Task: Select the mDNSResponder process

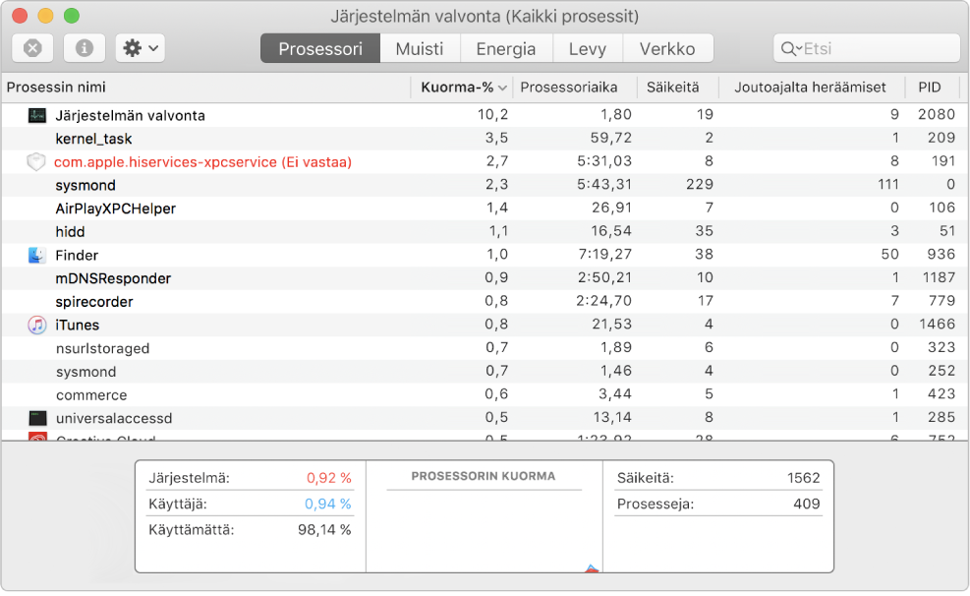Action: click(485, 278)
